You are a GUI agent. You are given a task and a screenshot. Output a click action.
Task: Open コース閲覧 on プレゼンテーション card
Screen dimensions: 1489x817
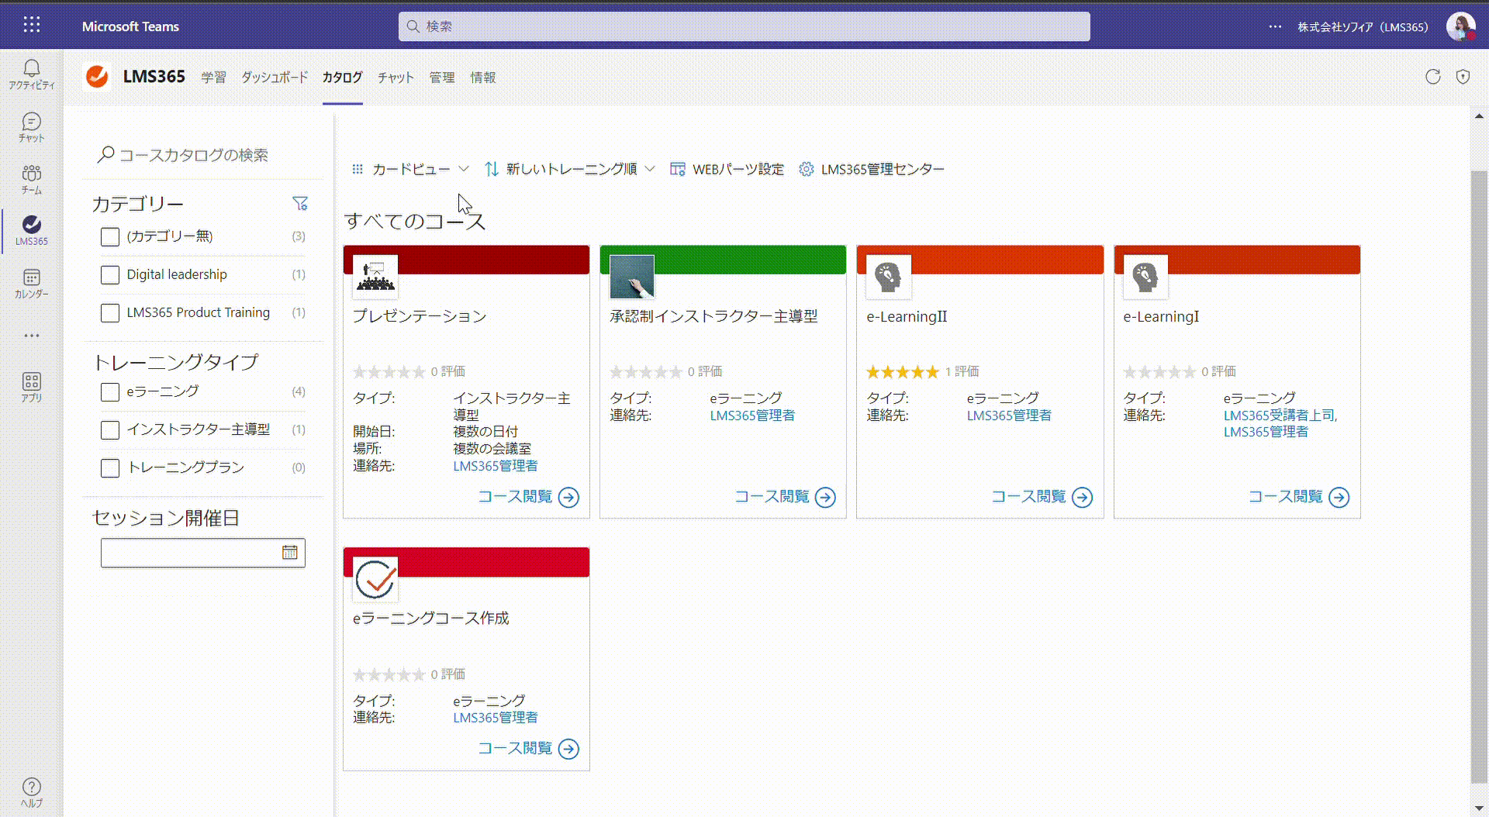click(528, 497)
